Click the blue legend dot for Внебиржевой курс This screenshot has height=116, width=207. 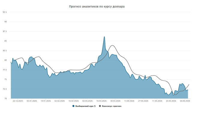pyautogui.click(x=73, y=106)
